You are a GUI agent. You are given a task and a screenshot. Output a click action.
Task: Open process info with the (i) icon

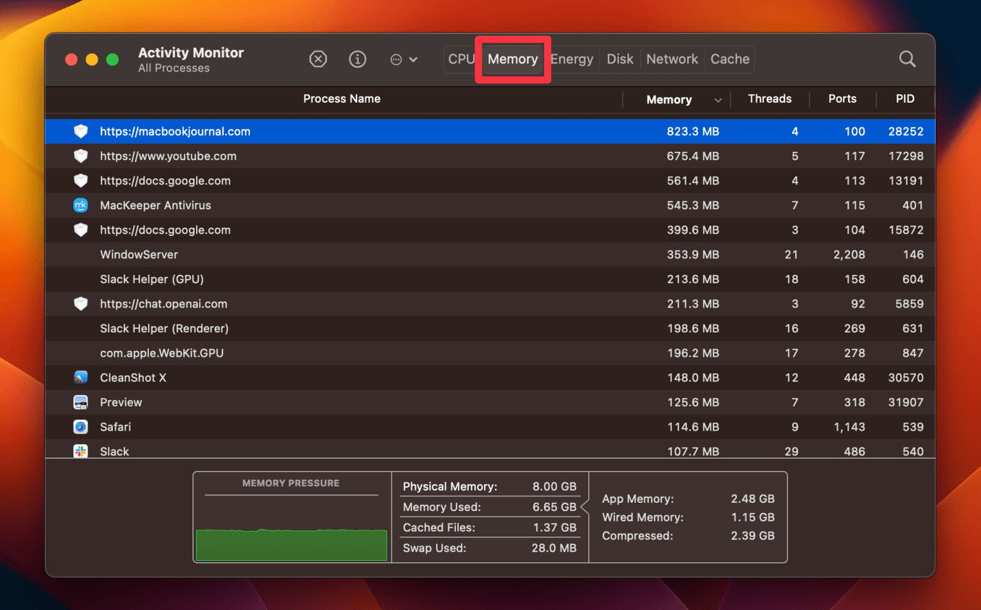(x=358, y=59)
